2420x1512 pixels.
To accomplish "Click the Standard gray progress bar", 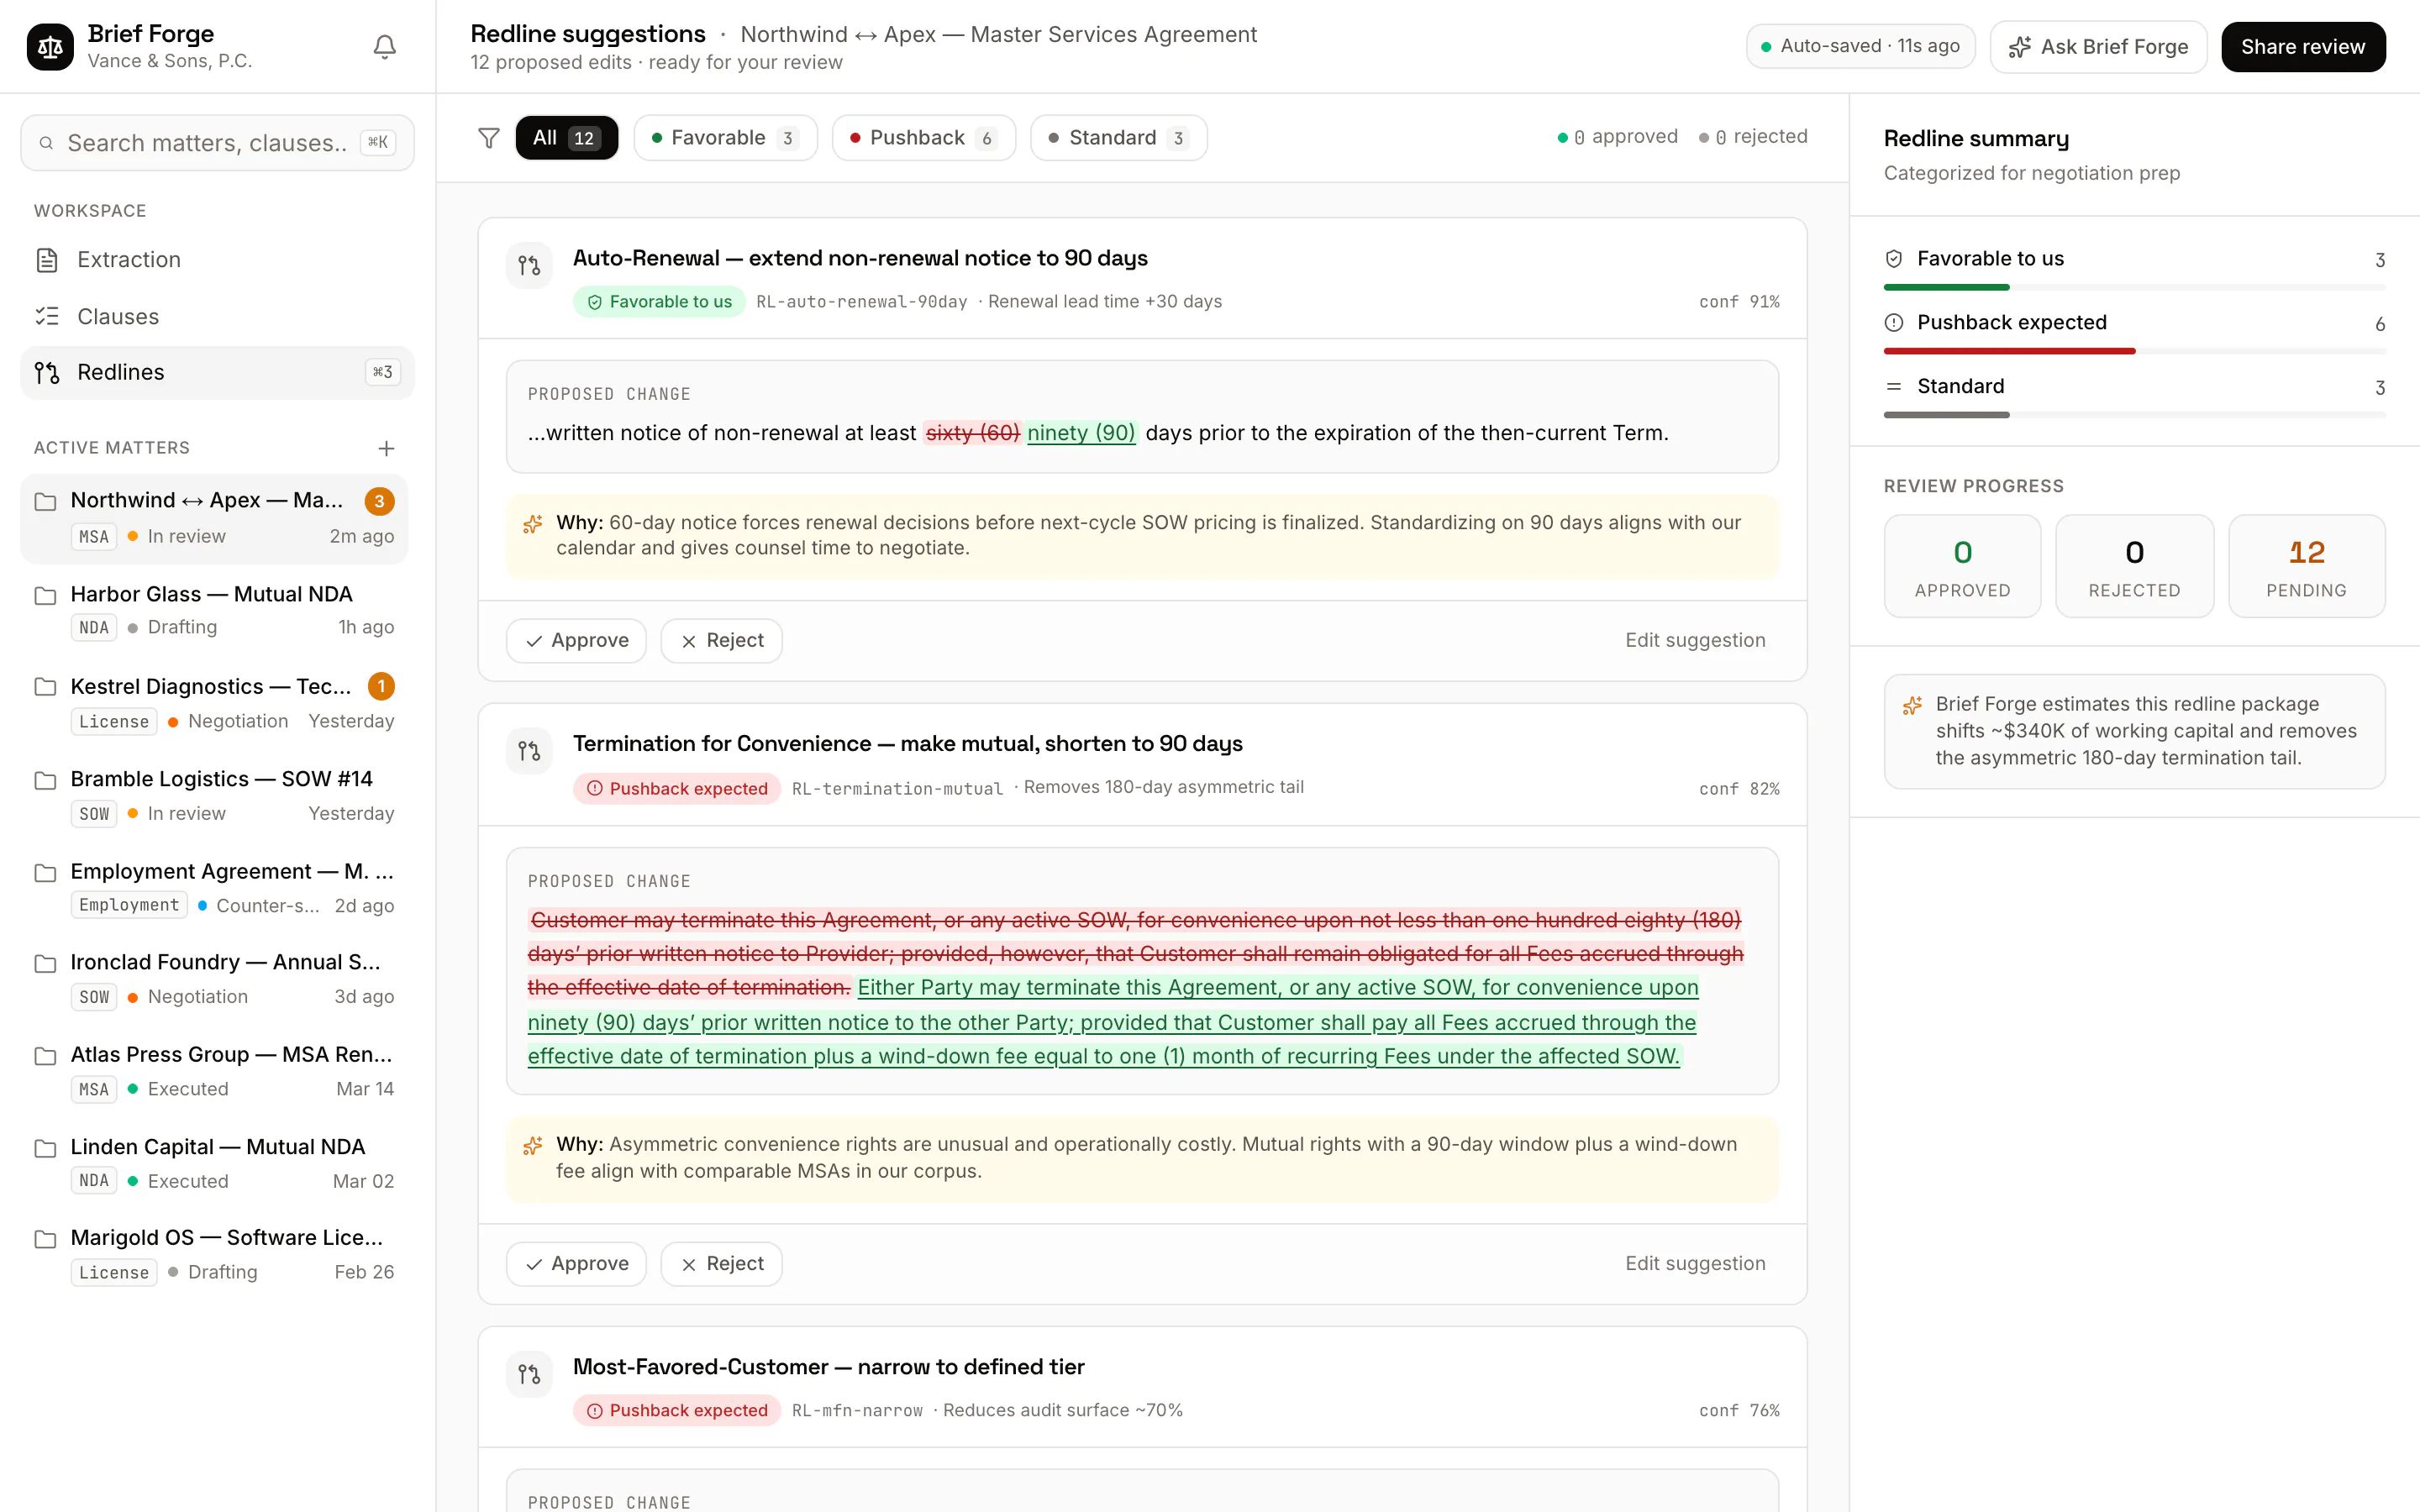I will click(1946, 415).
